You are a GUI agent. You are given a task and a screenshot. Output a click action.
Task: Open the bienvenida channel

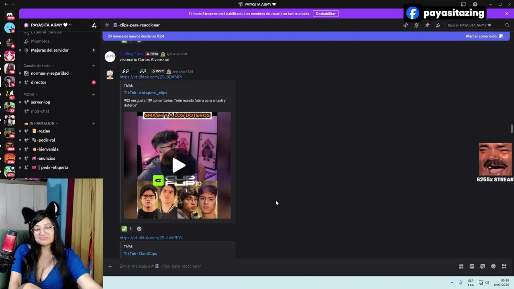click(45, 149)
